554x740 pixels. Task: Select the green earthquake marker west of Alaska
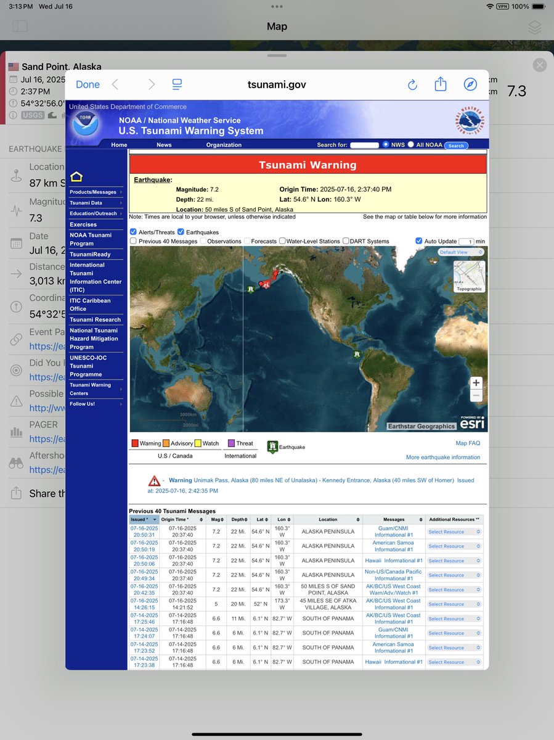click(x=251, y=289)
